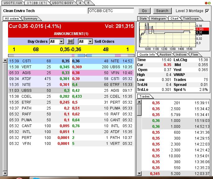Viewport: 213px width, 179px height.
Task: Toggle the Level 3 Montage checkbox
Action: [x=207, y=11]
